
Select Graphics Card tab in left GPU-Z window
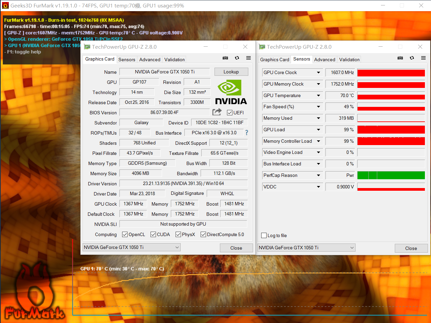[100, 59]
